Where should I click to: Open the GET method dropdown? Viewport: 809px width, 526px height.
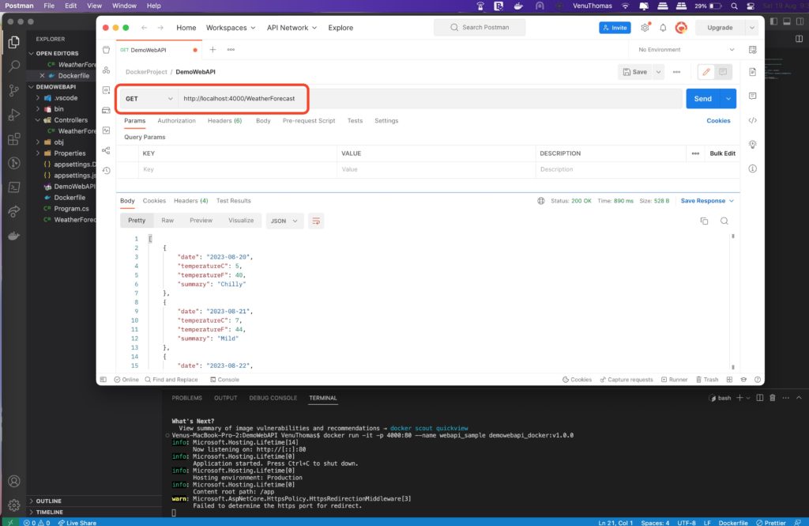(149, 99)
